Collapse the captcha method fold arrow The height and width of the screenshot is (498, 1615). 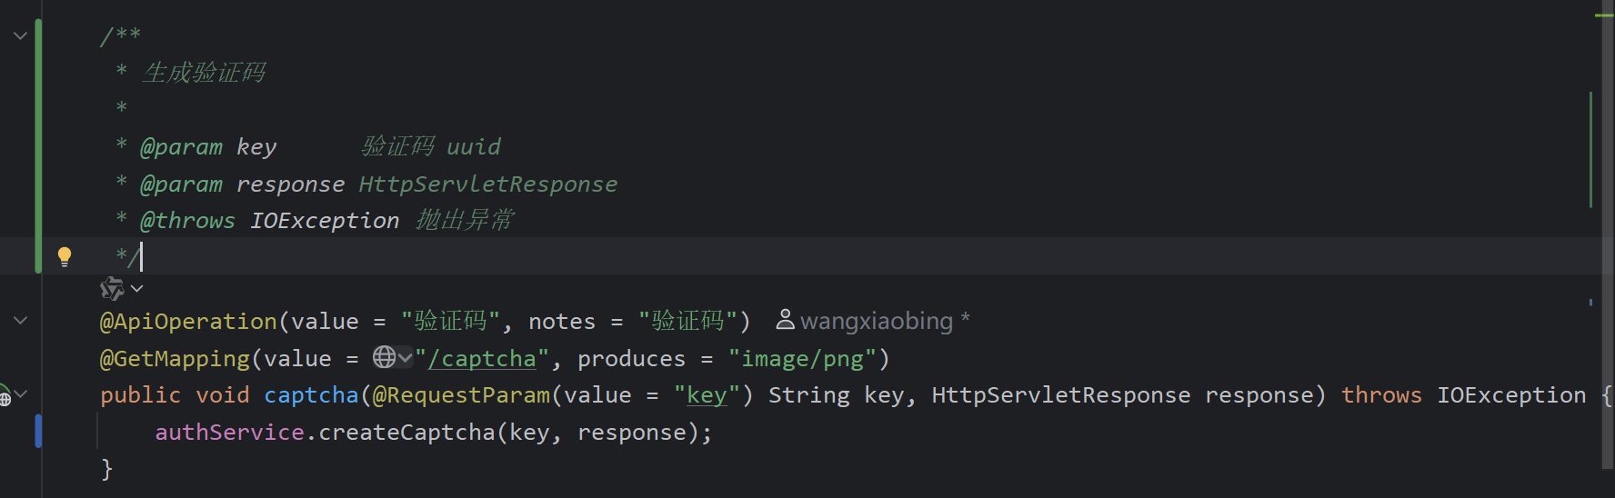[21, 393]
